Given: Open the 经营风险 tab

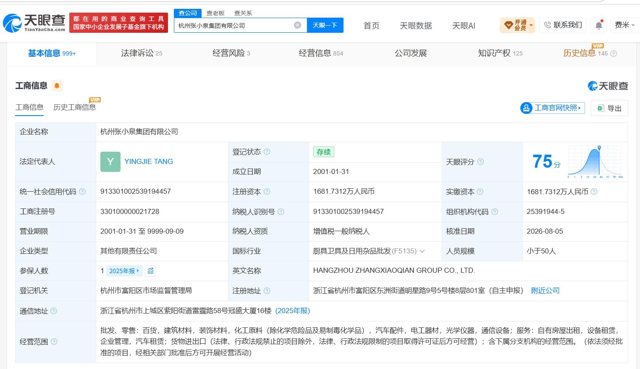Looking at the screenshot, I should pos(231,53).
